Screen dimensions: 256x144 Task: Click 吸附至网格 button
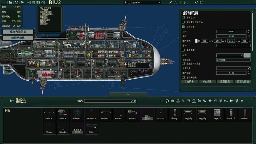(x=18, y=38)
